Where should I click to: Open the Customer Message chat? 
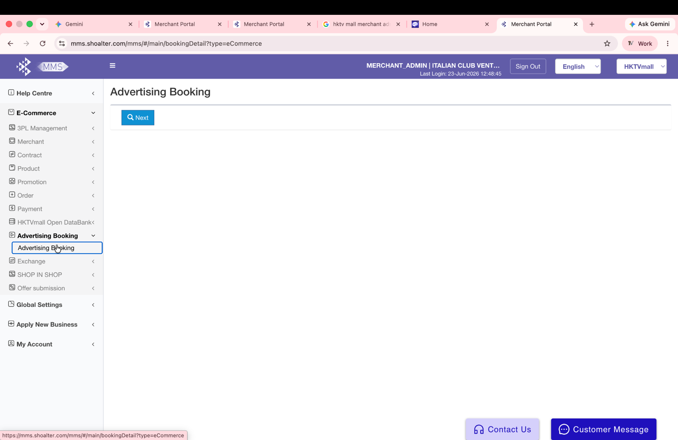click(x=603, y=429)
